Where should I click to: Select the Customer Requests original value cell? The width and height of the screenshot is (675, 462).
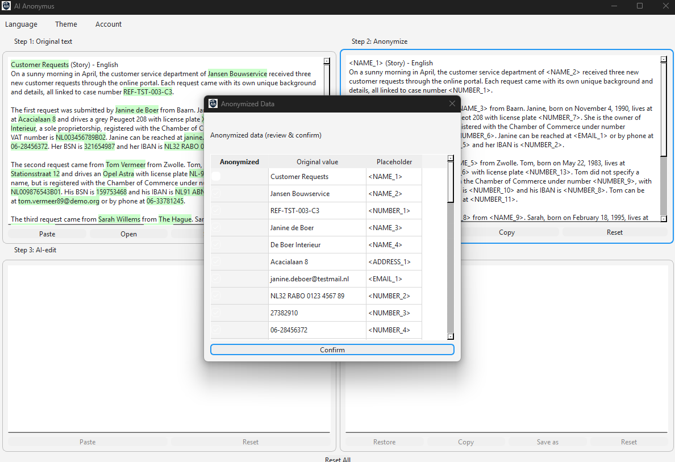[x=317, y=177]
